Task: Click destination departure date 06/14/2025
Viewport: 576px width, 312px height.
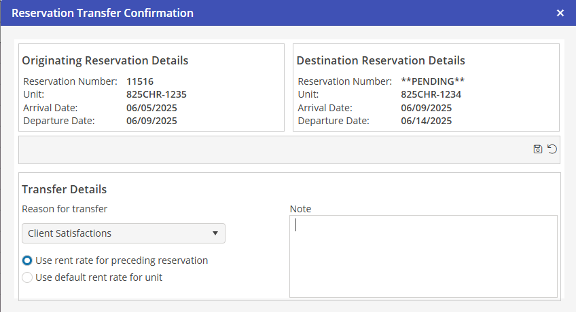Action: click(426, 121)
